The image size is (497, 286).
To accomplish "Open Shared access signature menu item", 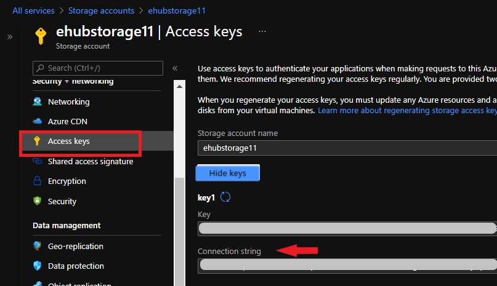I will point(91,161).
